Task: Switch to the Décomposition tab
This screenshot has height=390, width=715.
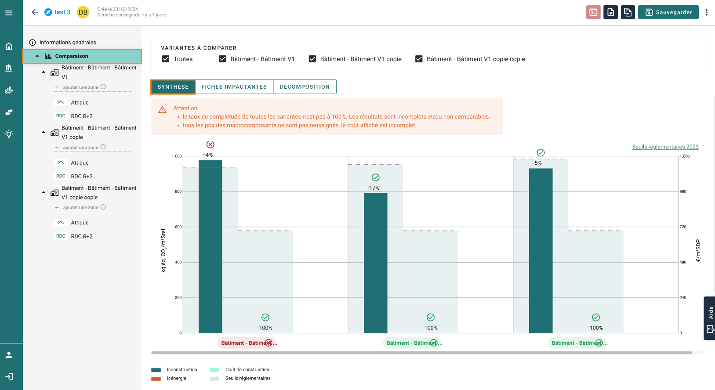Action: coord(305,87)
